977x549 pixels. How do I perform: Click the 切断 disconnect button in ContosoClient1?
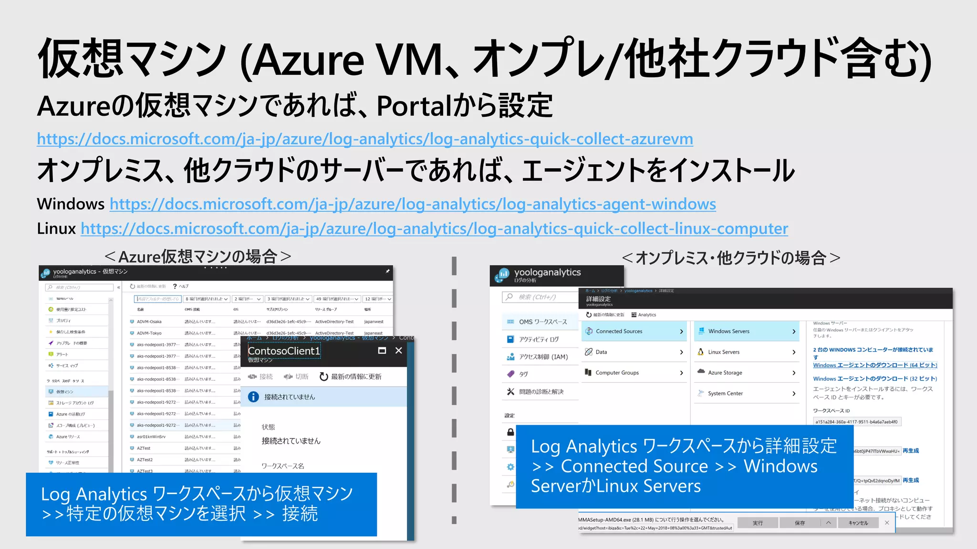(296, 376)
